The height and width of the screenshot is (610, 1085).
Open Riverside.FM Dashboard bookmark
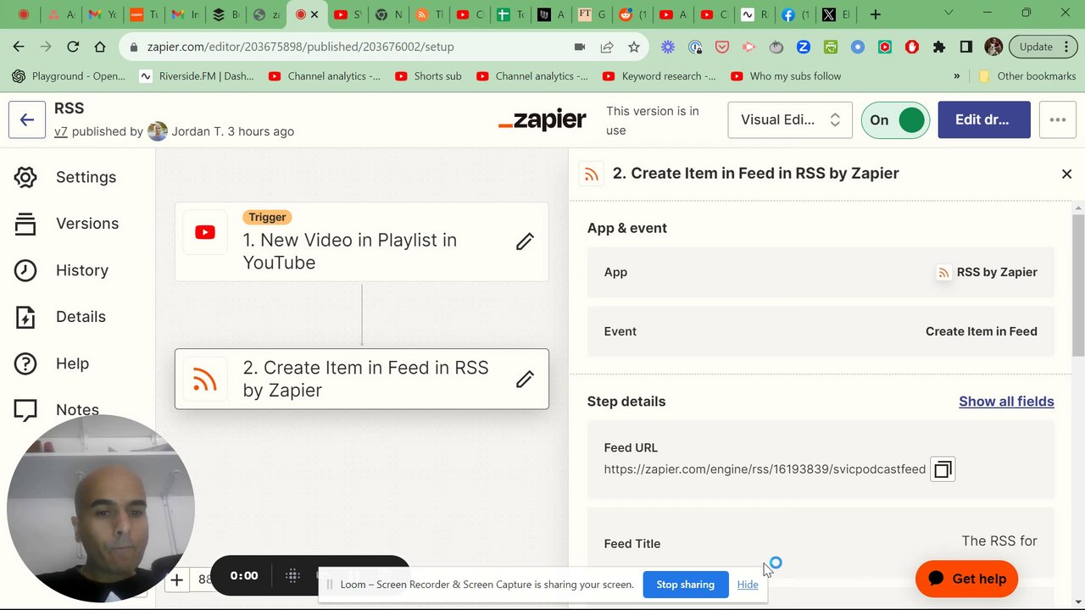(x=198, y=76)
